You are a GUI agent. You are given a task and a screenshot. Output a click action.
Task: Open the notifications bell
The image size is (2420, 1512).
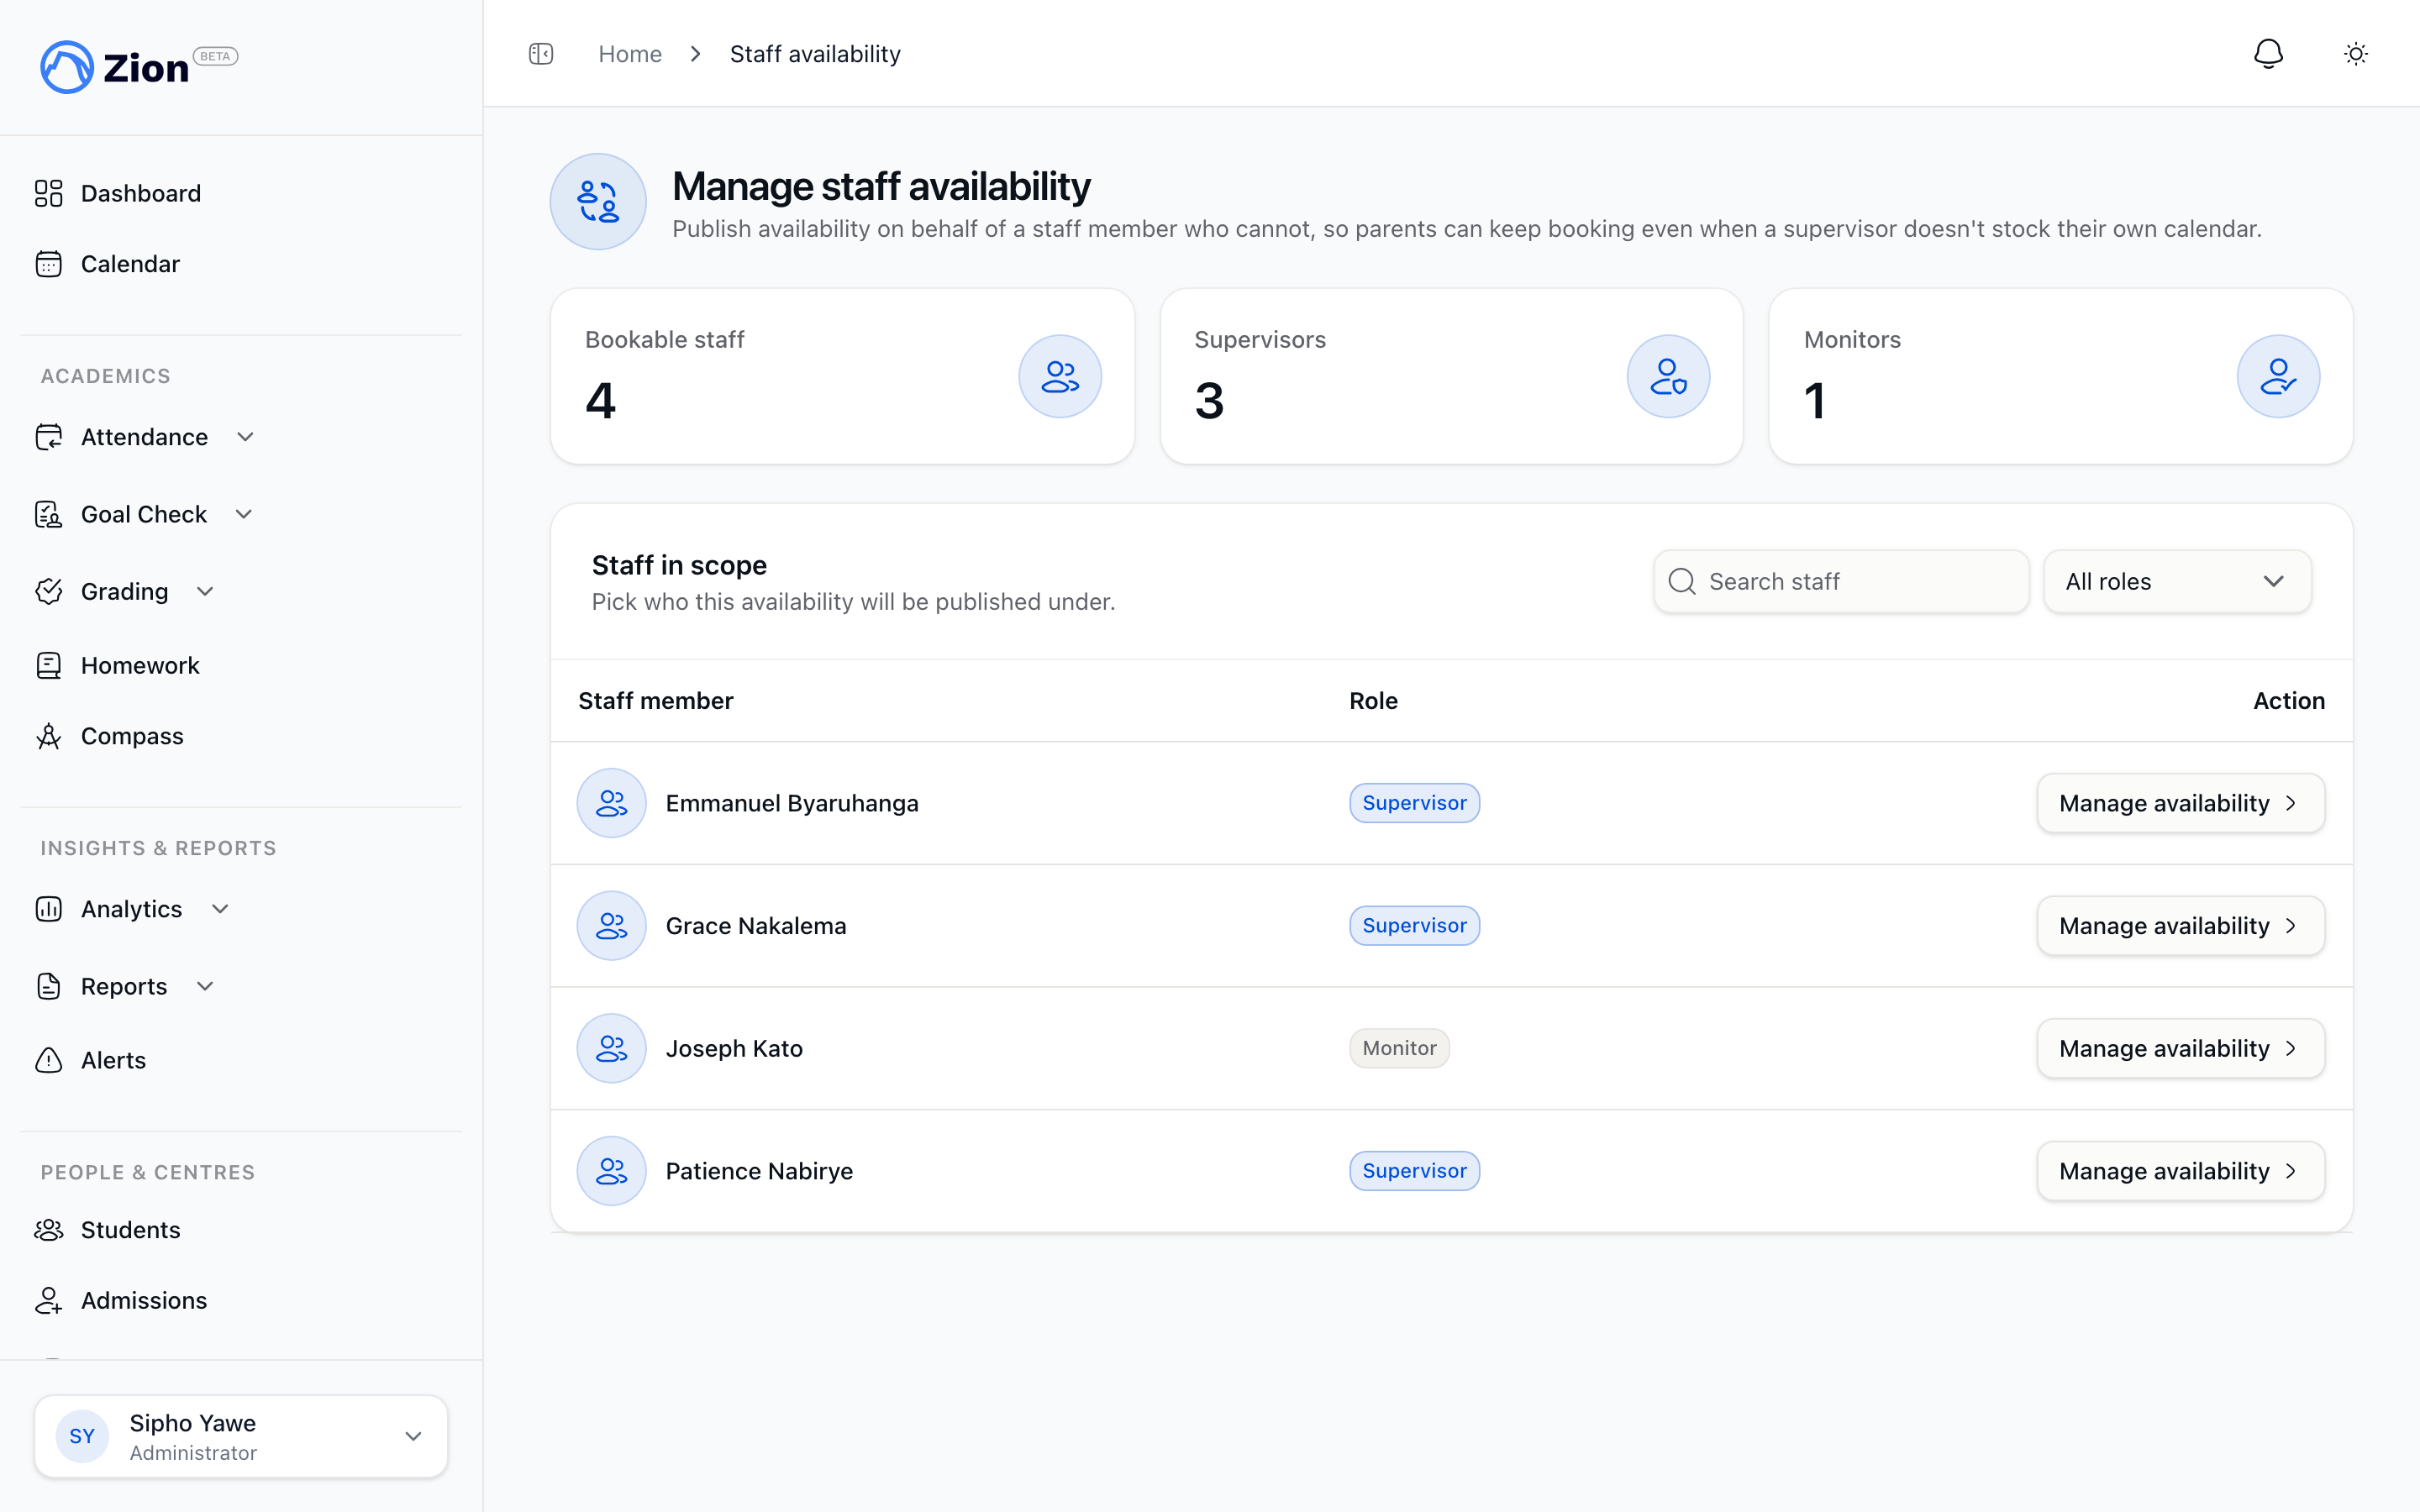[2268, 54]
